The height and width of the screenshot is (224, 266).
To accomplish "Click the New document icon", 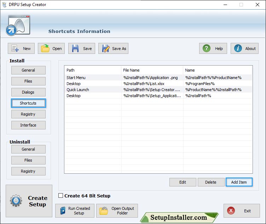I will [15, 48].
